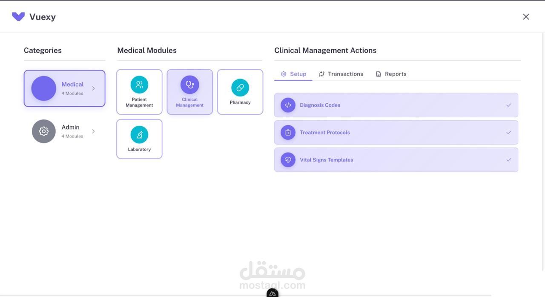Close the modules dialog with X

click(526, 17)
